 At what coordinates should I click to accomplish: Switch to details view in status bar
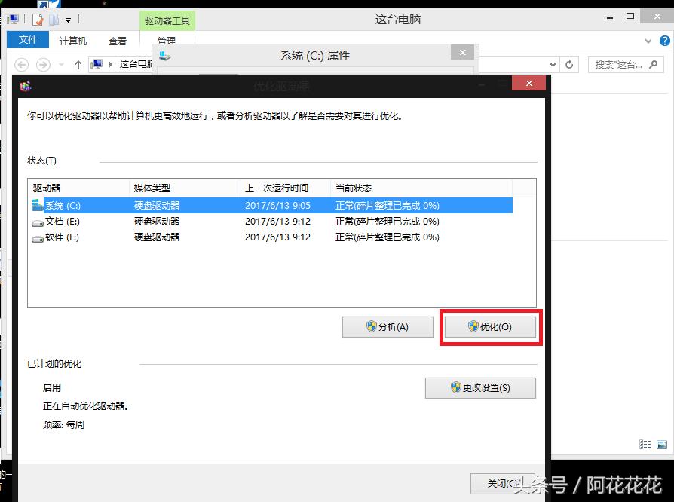pos(645,444)
